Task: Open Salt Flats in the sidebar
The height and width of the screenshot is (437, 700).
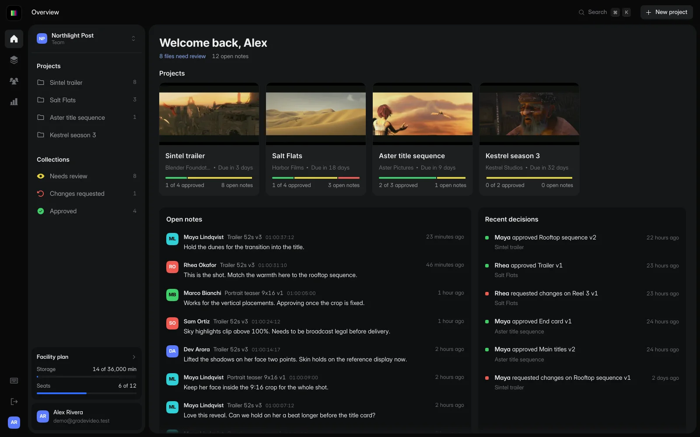Action: 87,100
